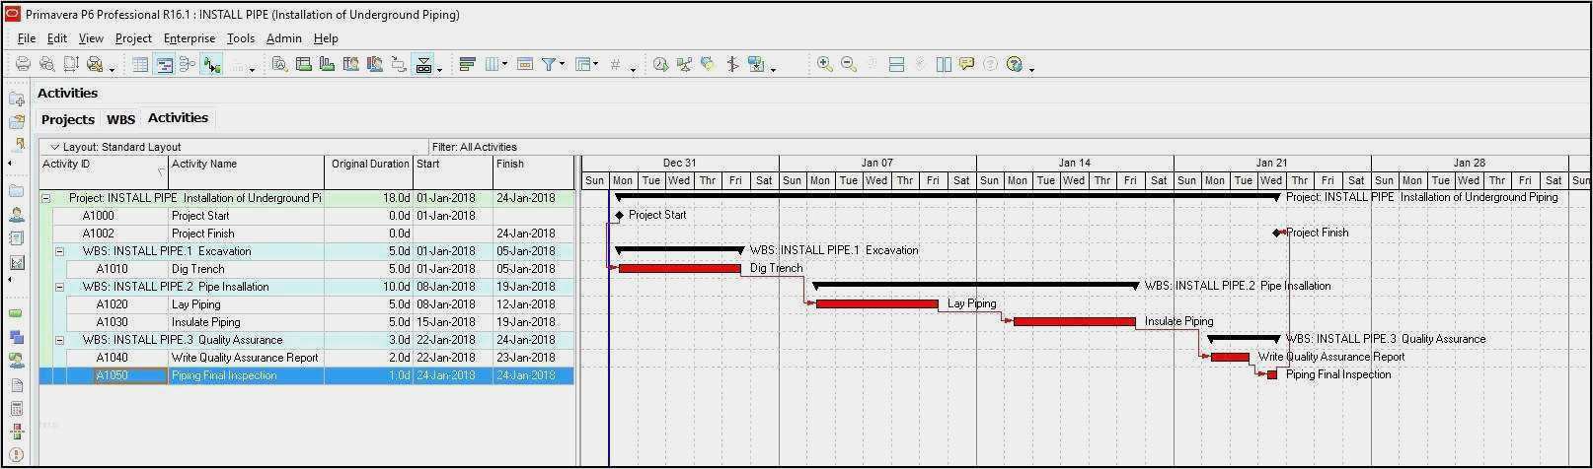Viewport: 1593px width, 469px height.
Task: Click the Zoom Out magnifier icon
Action: point(849,64)
